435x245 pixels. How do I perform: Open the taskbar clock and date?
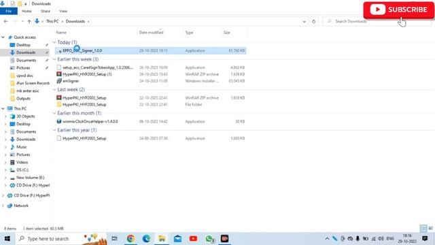pyautogui.click(x=407, y=239)
